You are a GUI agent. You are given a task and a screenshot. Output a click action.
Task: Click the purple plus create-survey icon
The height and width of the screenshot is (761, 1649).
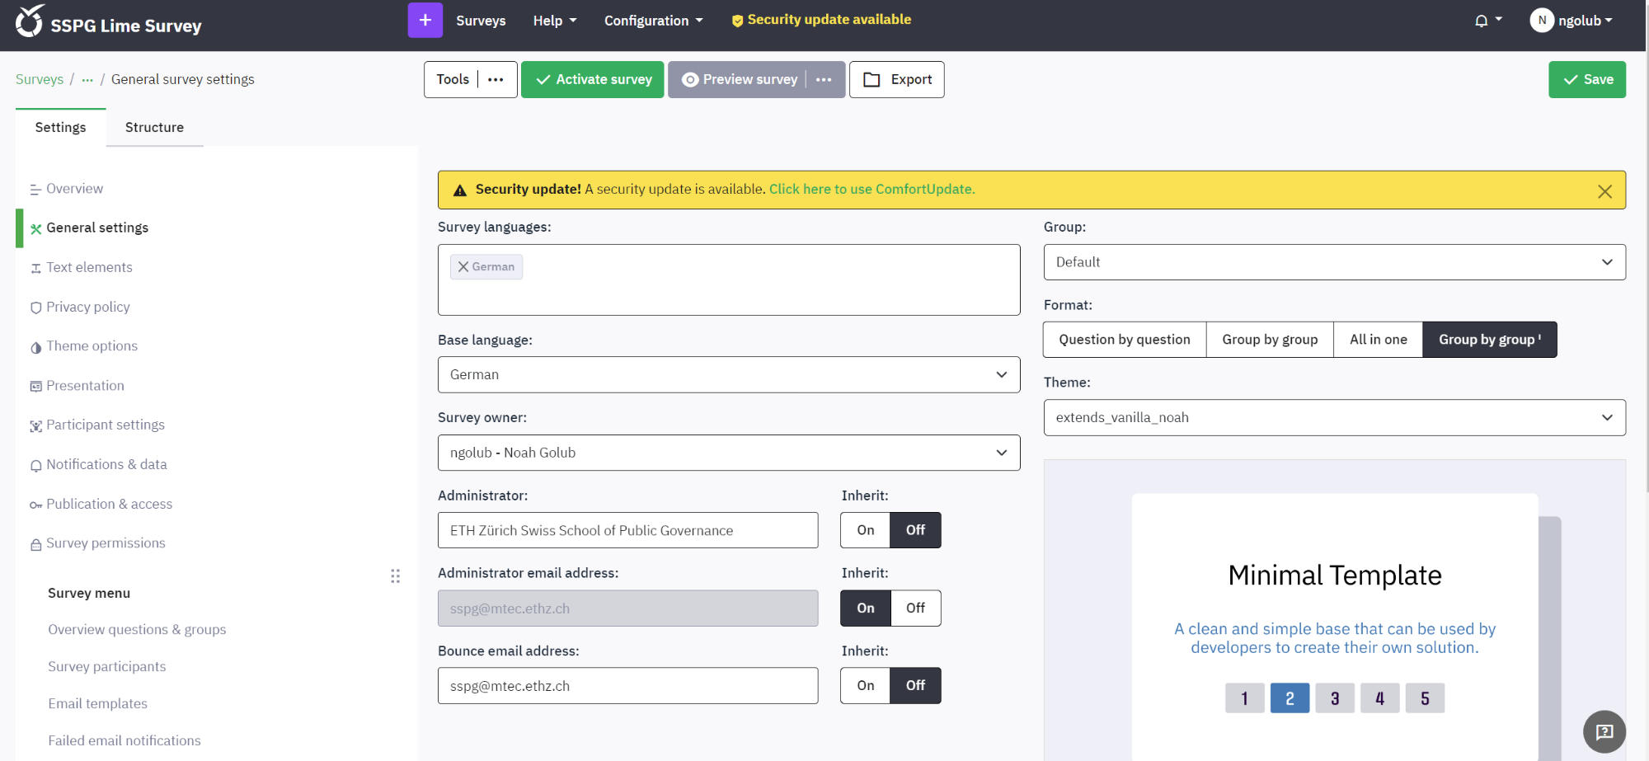[x=425, y=21]
